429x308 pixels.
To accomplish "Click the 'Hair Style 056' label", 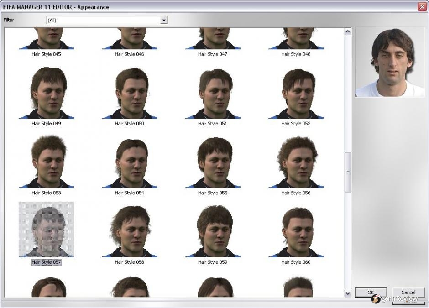I will [x=296, y=193].
